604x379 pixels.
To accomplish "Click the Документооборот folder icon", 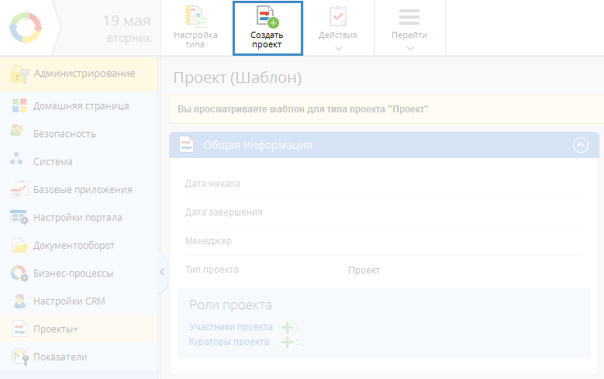I will click(x=19, y=246).
